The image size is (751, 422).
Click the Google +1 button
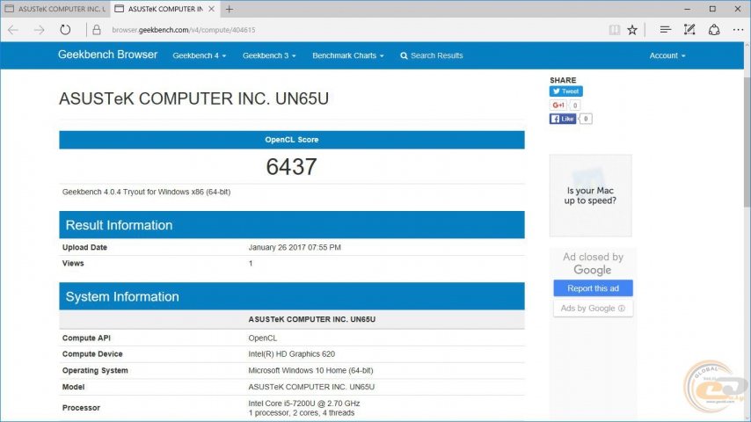[x=558, y=105]
